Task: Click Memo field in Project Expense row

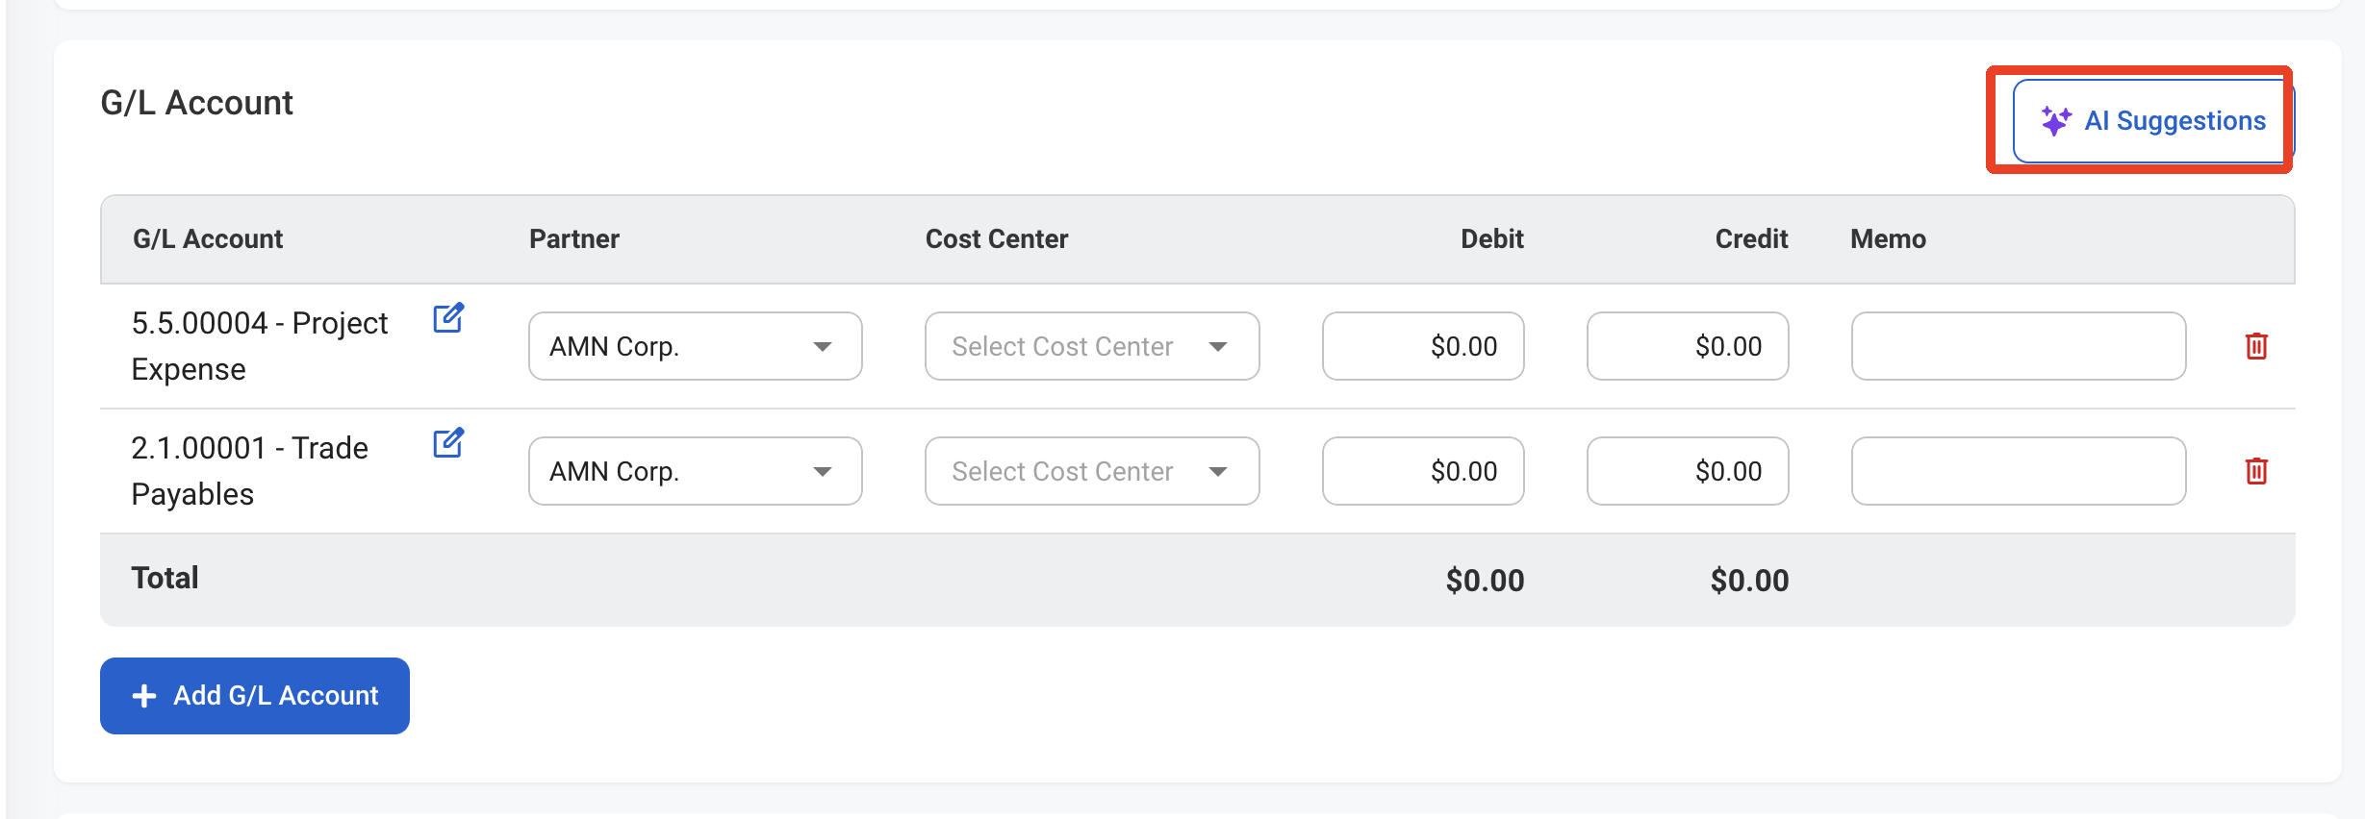Action: tap(2019, 346)
